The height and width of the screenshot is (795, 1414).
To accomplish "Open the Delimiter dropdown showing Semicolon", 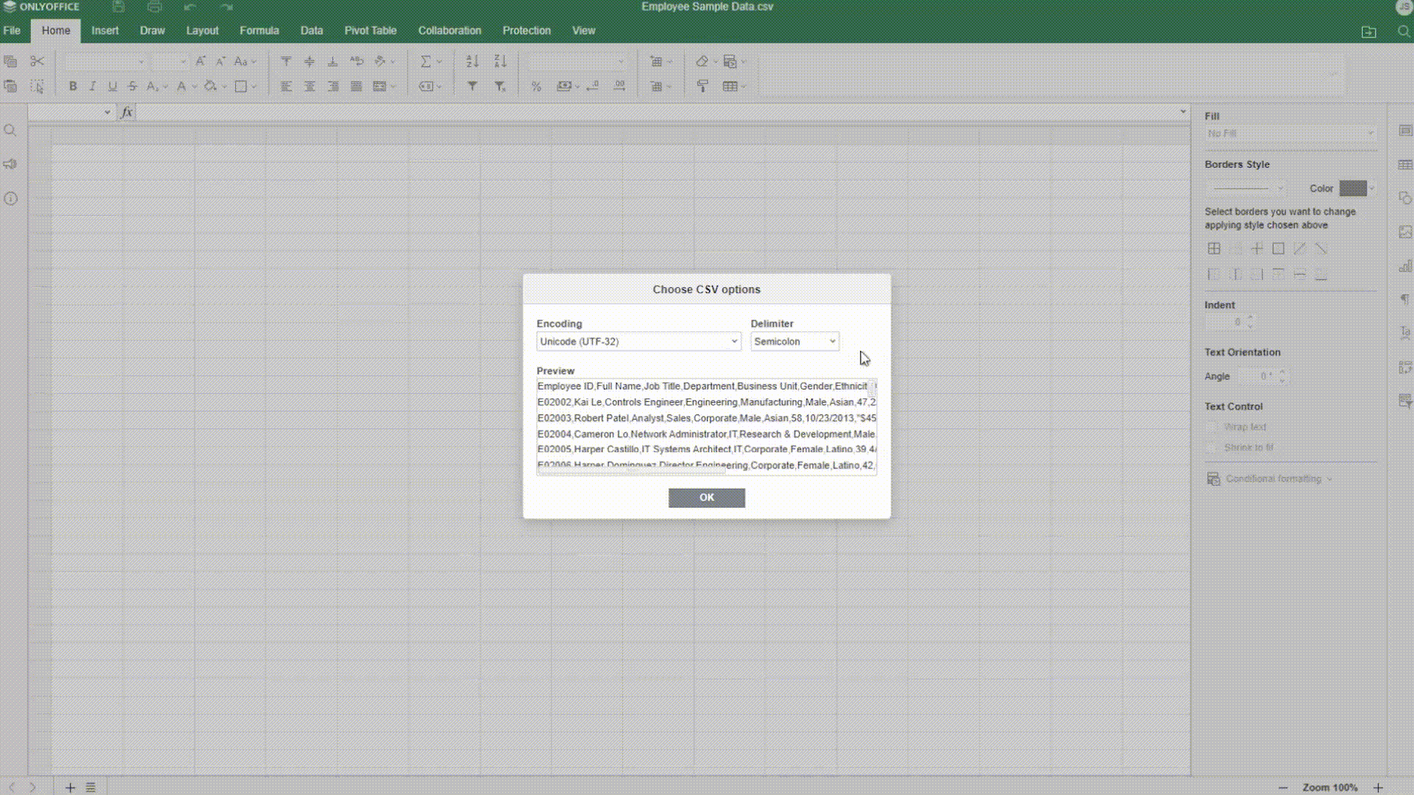I will (795, 342).
